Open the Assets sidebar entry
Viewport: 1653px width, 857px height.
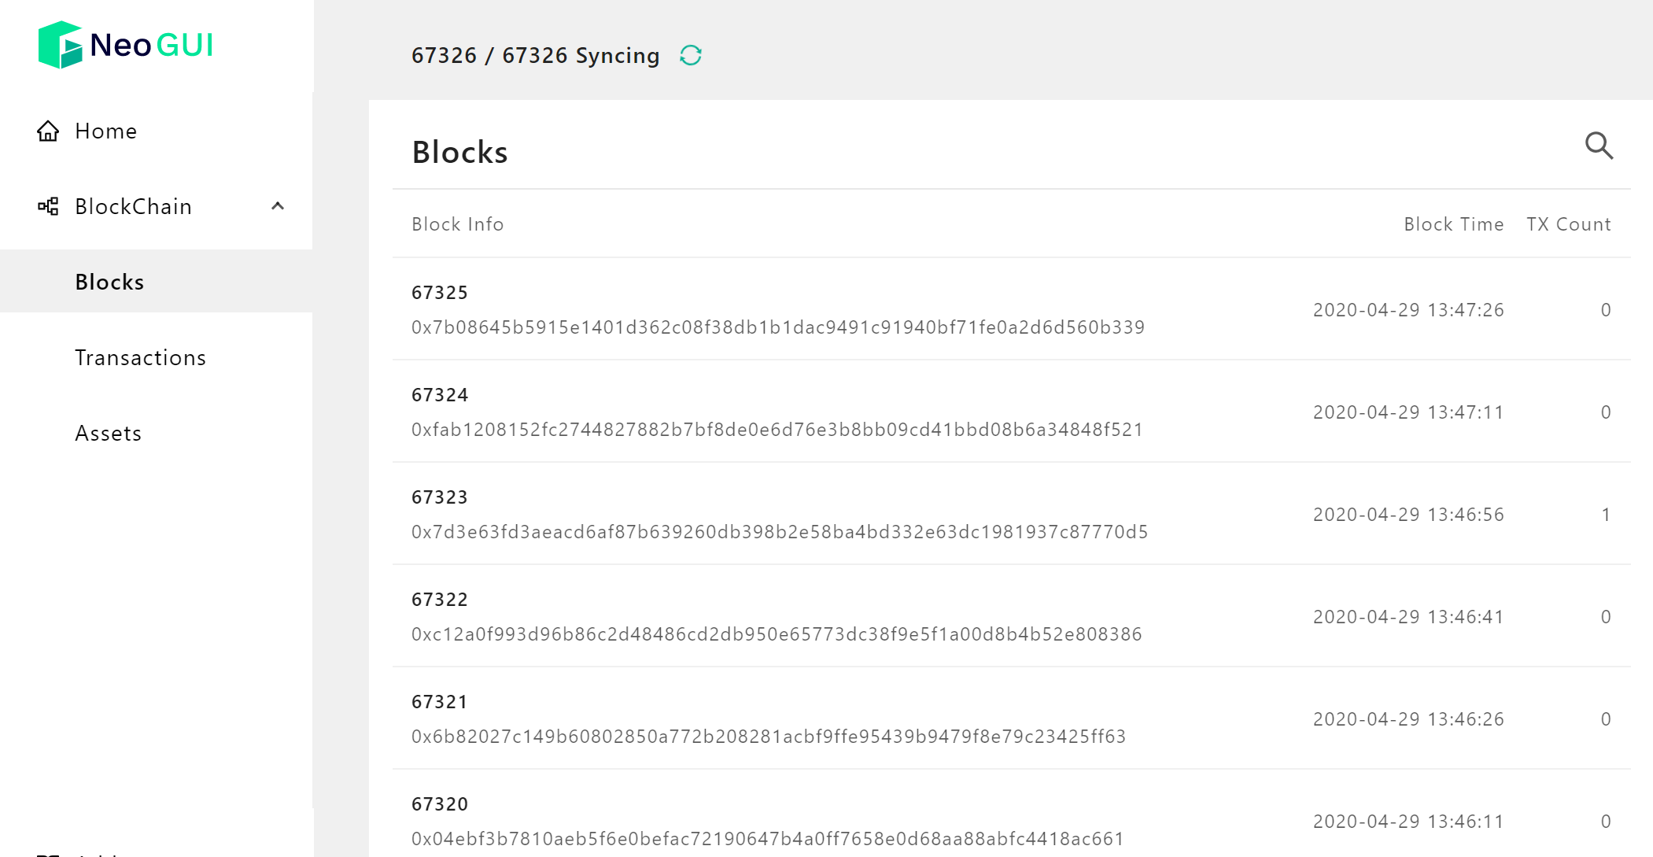click(157, 433)
